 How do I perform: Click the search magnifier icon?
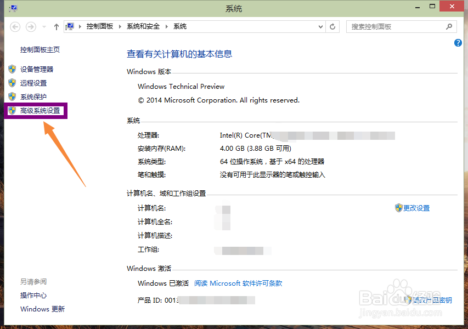[x=449, y=26]
